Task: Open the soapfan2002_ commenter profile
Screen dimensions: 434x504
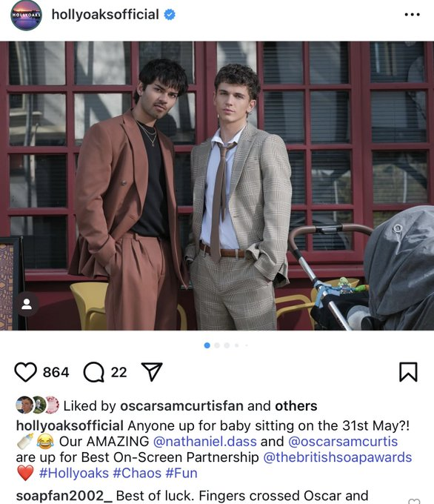Action: 64,496
